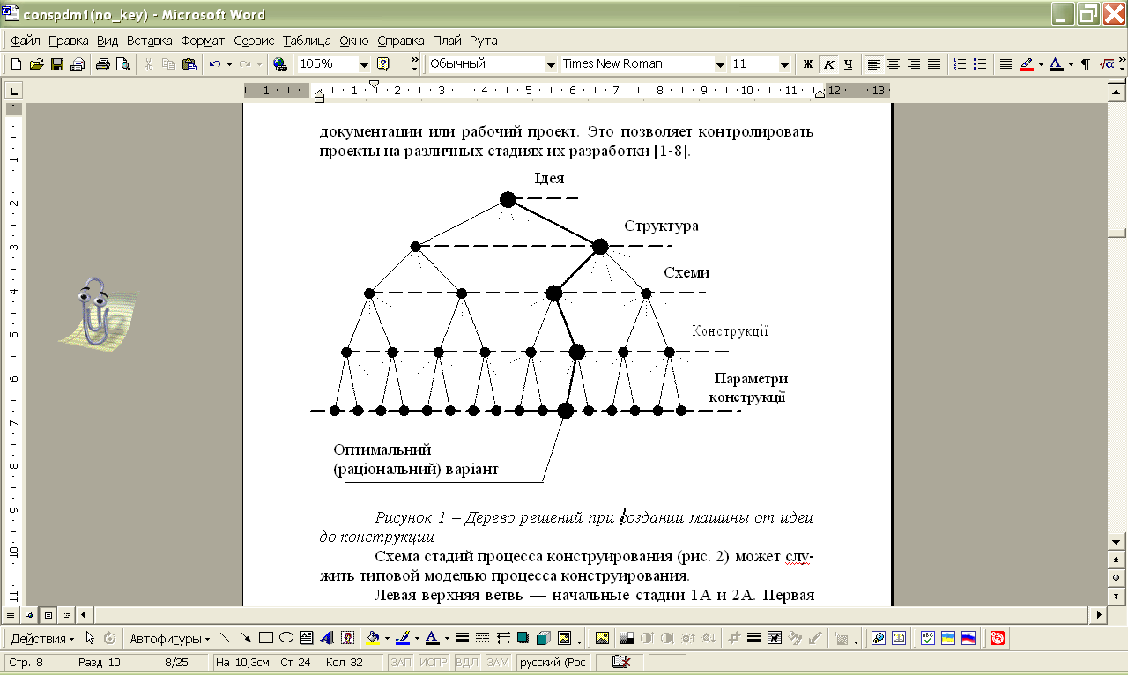Open the Файл menu
This screenshot has height=675, width=1128.
(x=26, y=41)
